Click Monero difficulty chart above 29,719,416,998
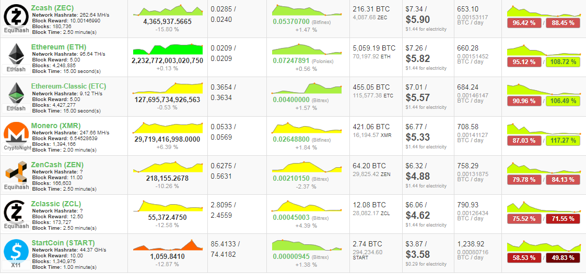This screenshot has height=274, width=586. pos(168,128)
